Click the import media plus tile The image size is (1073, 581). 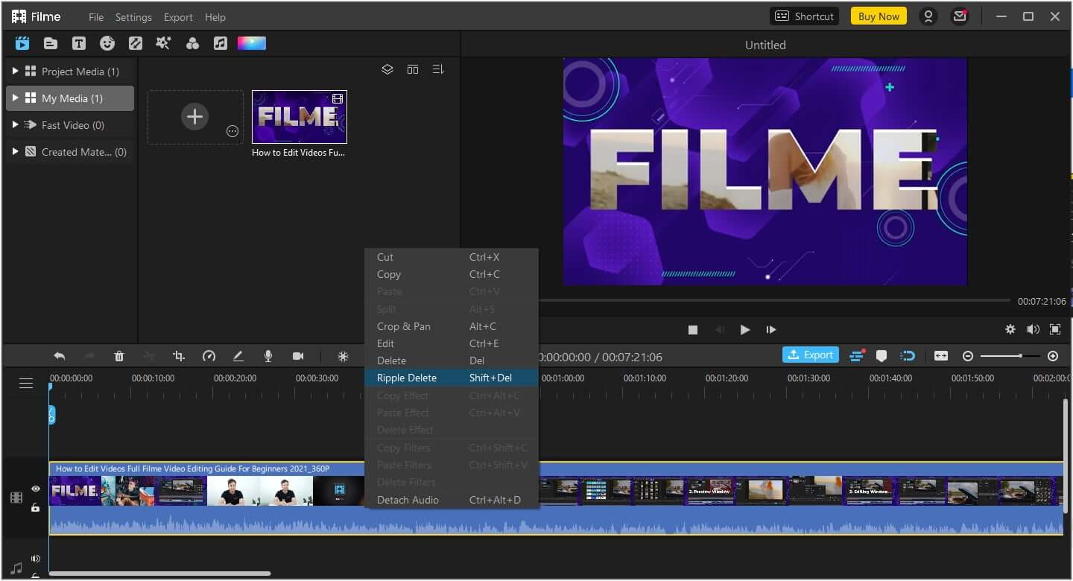(195, 117)
